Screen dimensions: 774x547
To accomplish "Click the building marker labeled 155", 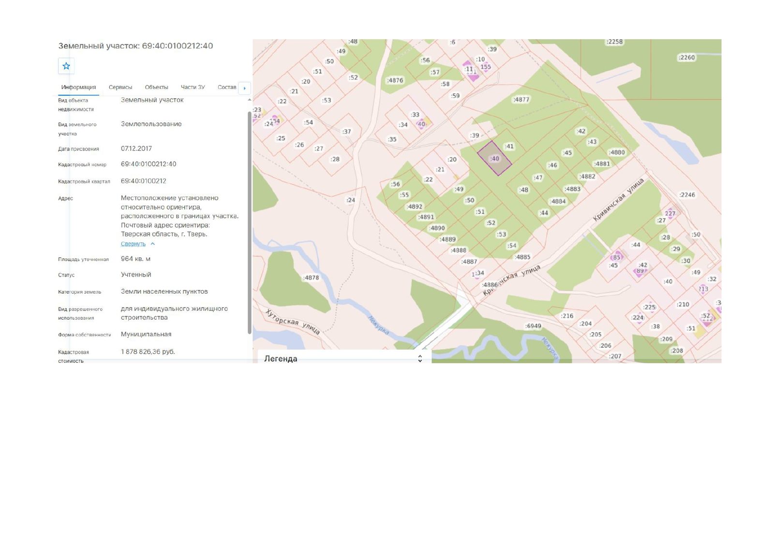I will pos(486,67).
